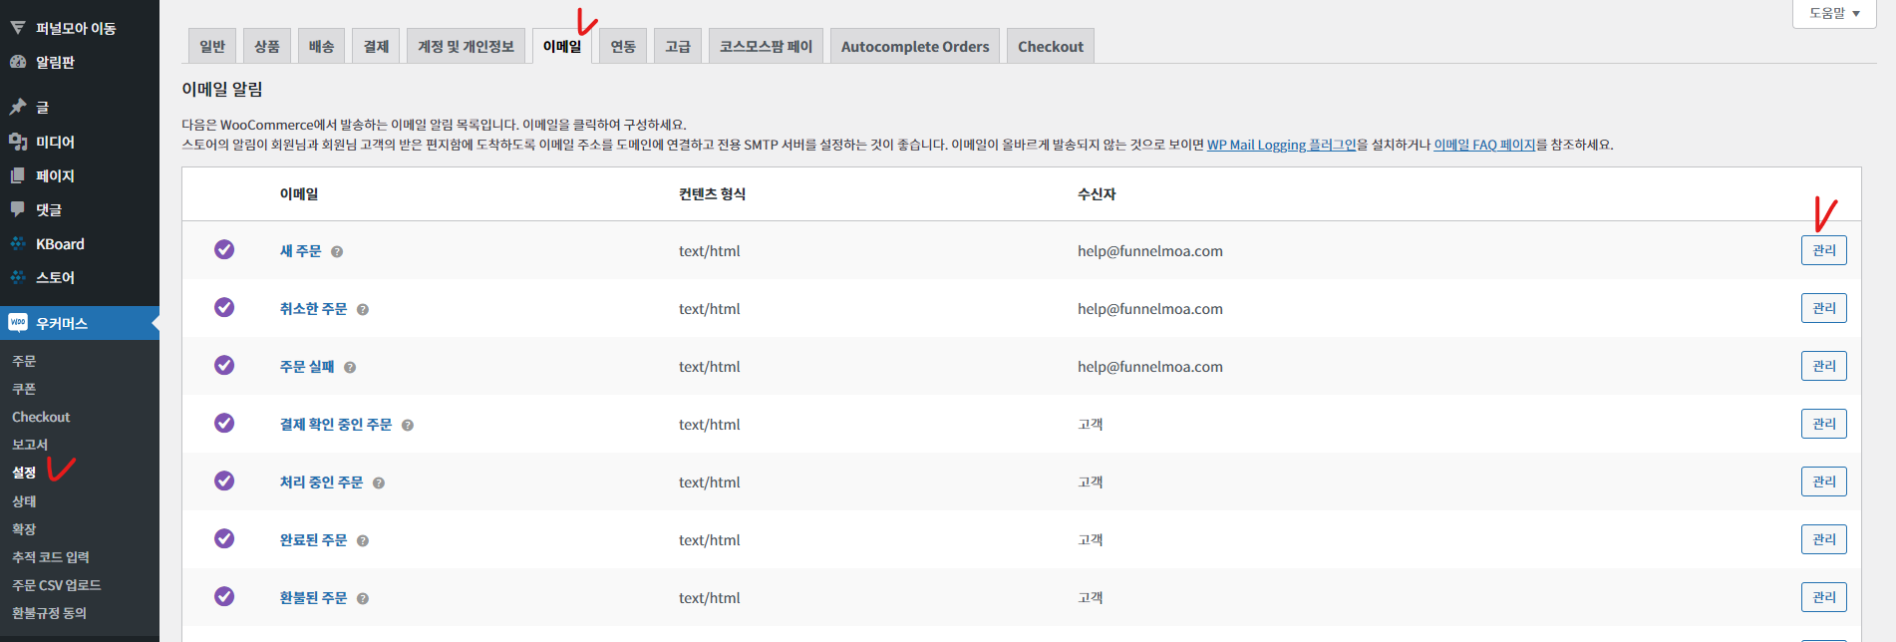Screen dimensions: 1896x642
Task: Open the 주문 실패 email link
Action: coord(307,367)
